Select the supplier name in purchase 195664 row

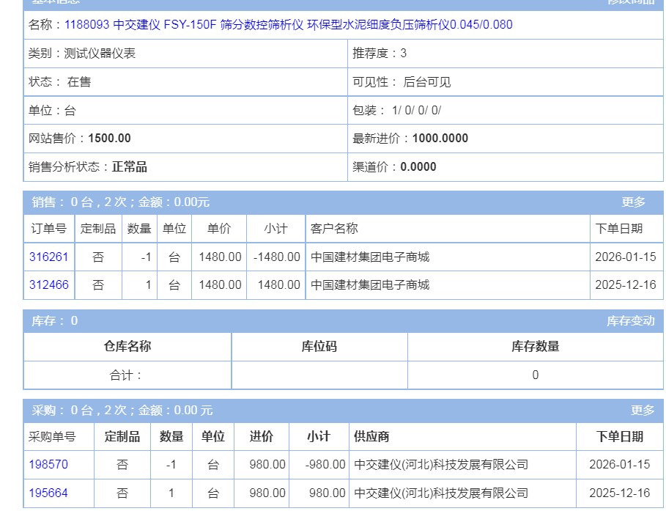(x=440, y=493)
